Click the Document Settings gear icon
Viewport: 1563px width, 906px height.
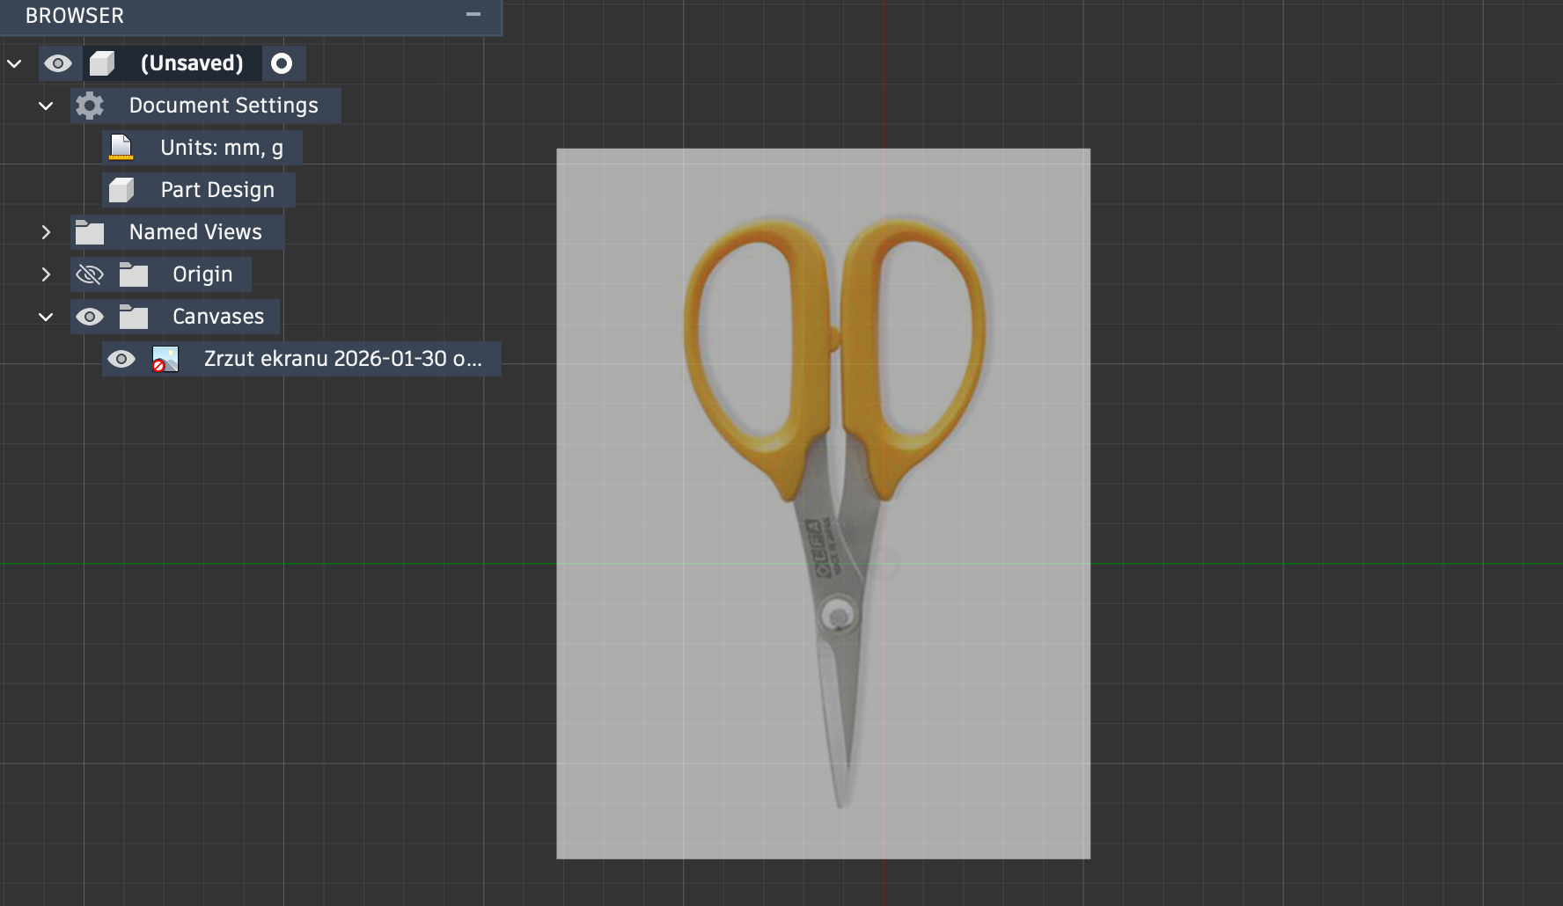point(90,106)
